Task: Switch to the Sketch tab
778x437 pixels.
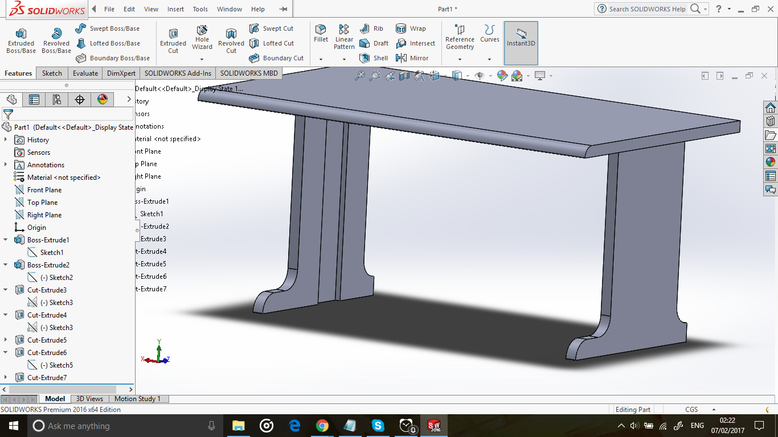Action: point(52,73)
